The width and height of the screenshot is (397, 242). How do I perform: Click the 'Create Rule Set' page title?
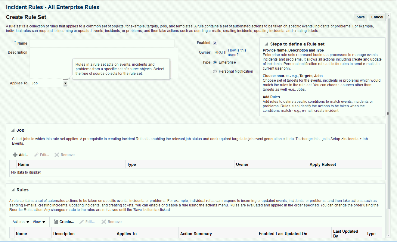[26, 17]
